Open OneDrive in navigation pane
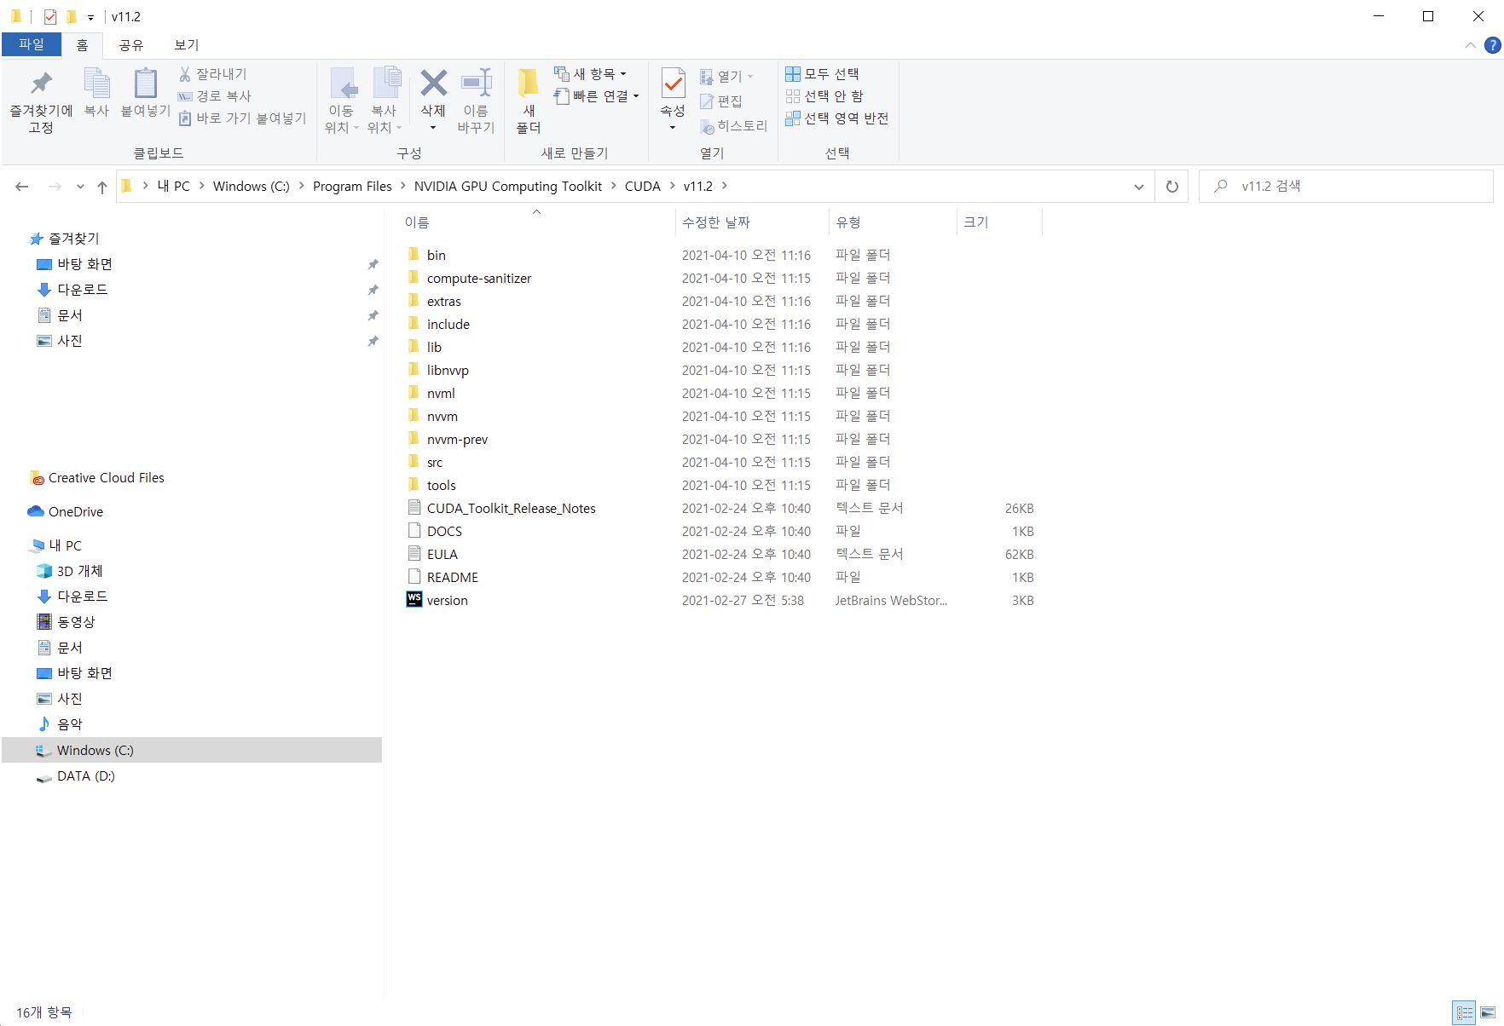The width and height of the screenshot is (1504, 1026). [x=76, y=512]
